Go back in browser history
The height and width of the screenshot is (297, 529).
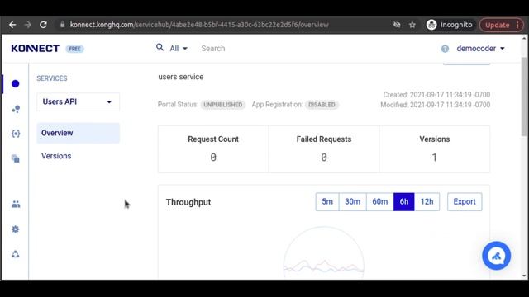tap(12, 25)
